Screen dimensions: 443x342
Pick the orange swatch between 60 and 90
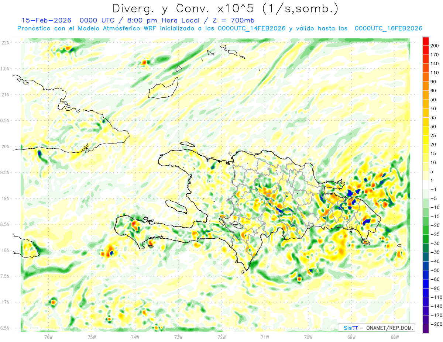tap(426, 86)
